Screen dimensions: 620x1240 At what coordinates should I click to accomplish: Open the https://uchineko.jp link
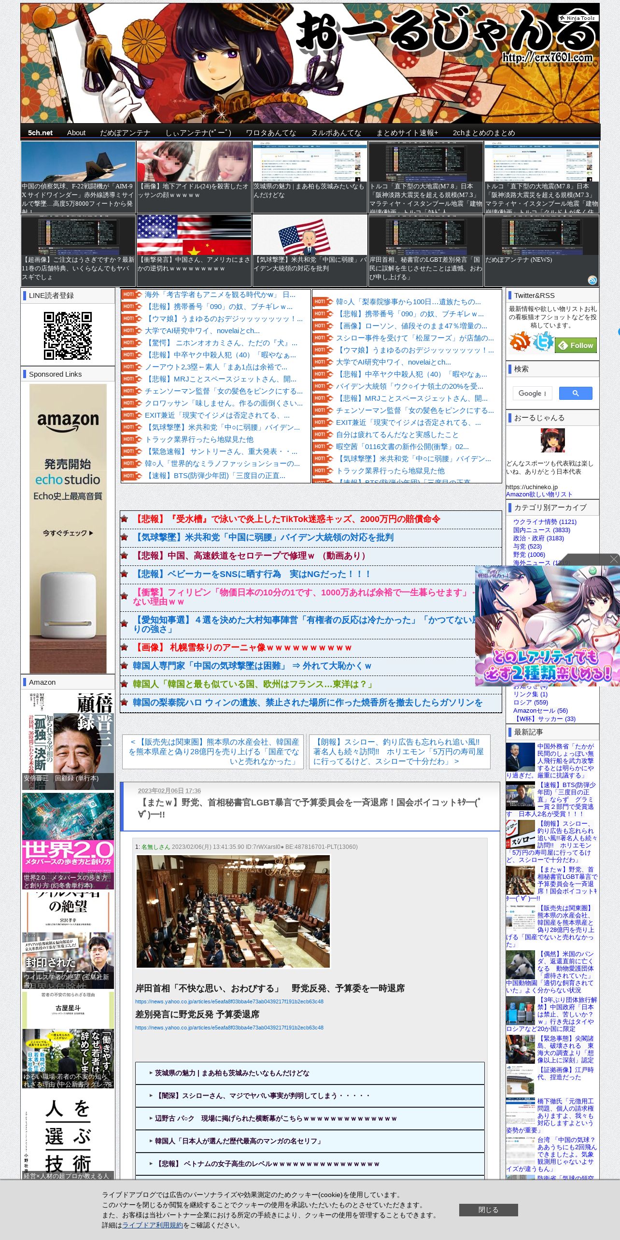click(x=532, y=487)
